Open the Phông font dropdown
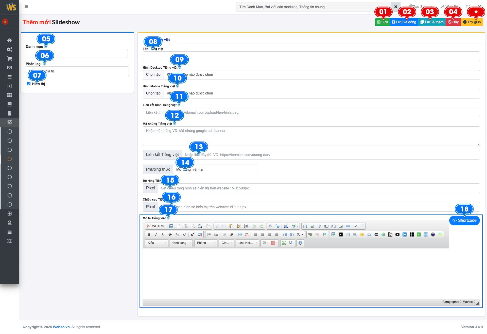 coord(206,243)
